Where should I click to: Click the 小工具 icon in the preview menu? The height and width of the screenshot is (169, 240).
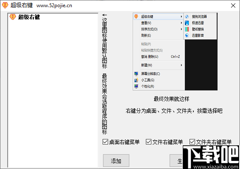136,80
